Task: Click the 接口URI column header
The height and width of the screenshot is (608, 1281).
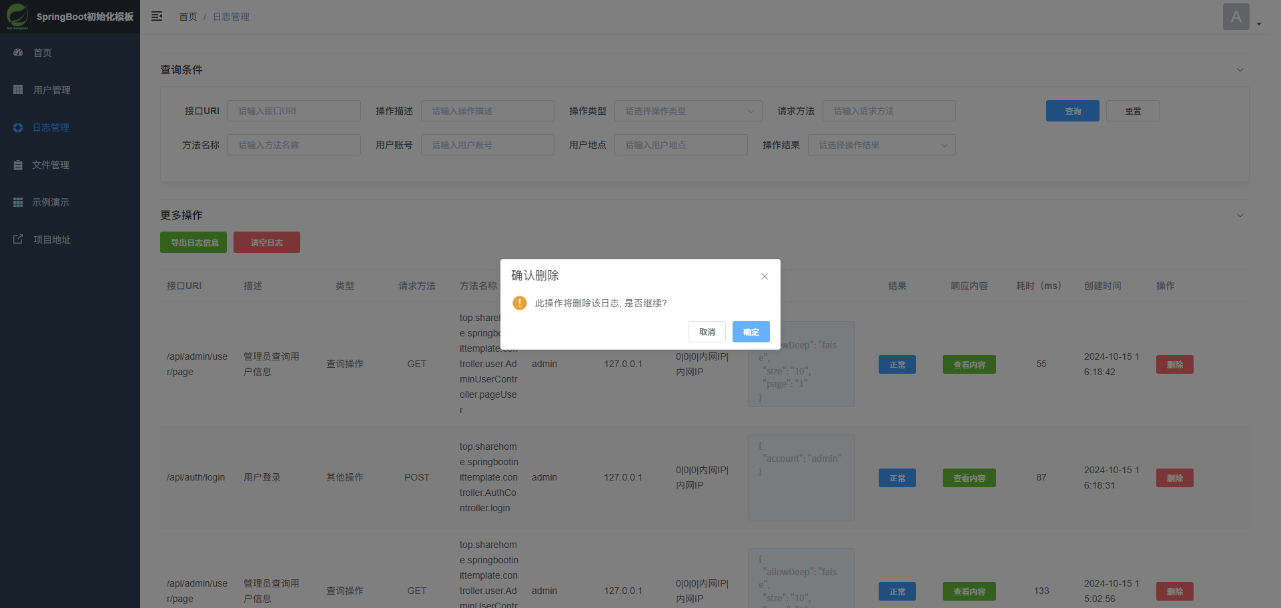Action: (x=184, y=286)
